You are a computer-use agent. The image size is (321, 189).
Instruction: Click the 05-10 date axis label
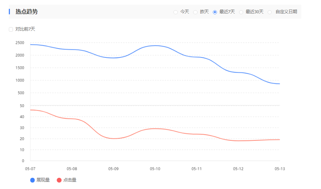(x=155, y=169)
